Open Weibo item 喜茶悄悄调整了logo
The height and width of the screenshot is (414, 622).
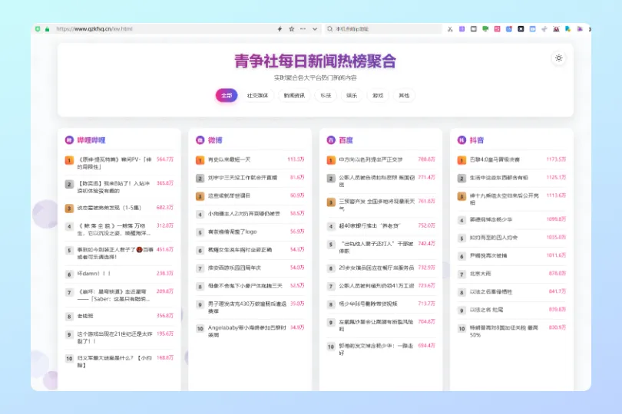(233, 232)
